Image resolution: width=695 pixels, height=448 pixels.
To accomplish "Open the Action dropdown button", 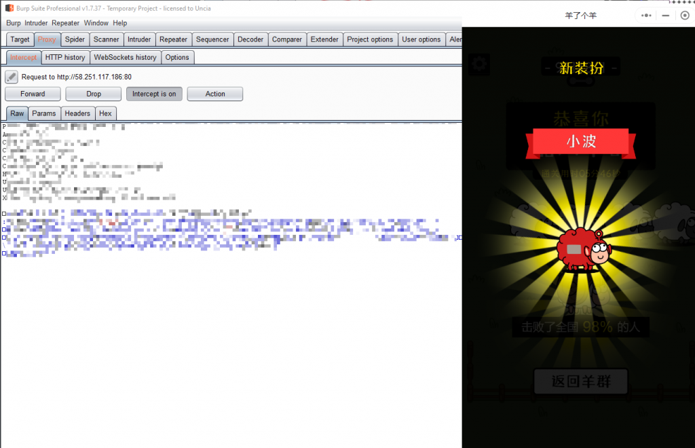I will pos(215,94).
